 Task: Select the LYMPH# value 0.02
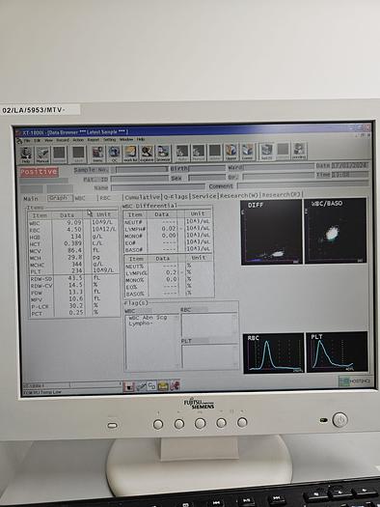tap(169, 228)
